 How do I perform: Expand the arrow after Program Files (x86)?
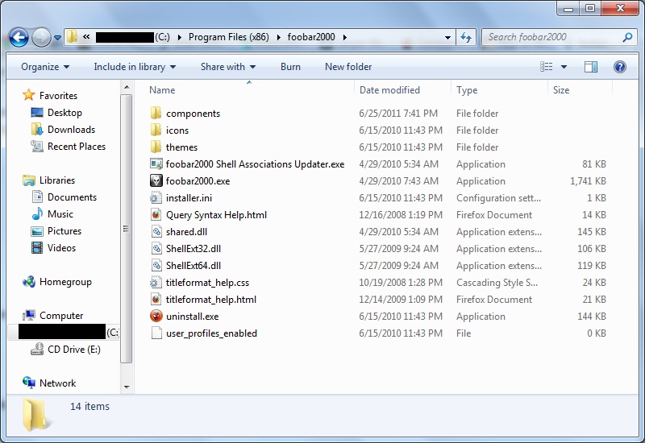pos(278,37)
